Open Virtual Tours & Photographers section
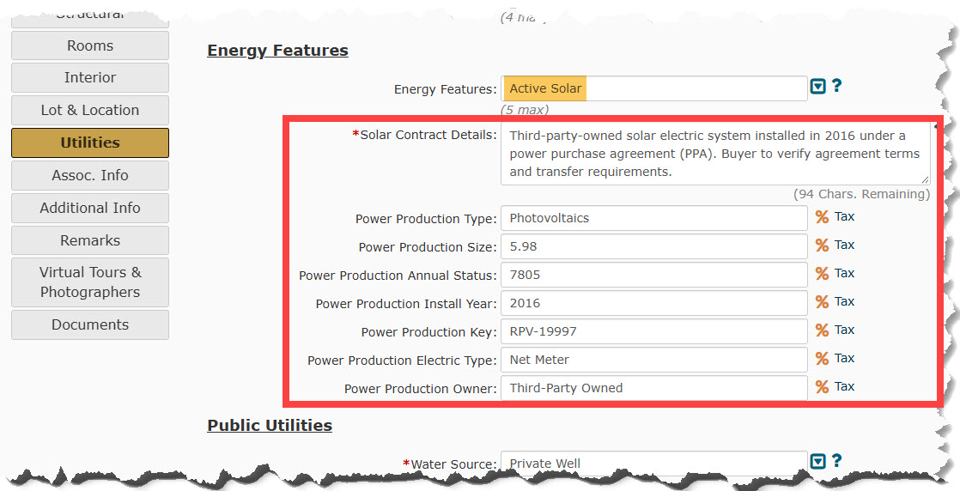 click(90, 282)
